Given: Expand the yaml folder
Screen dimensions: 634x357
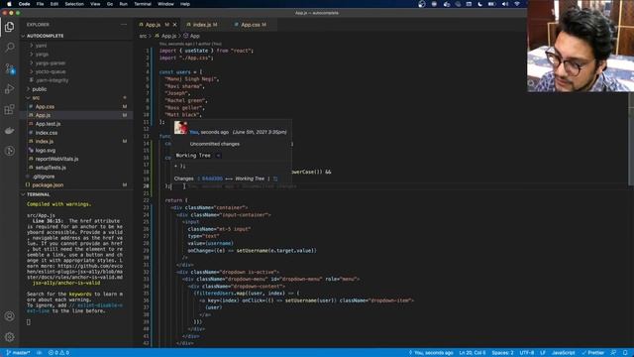Looking at the screenshot, I should point(41,46).
